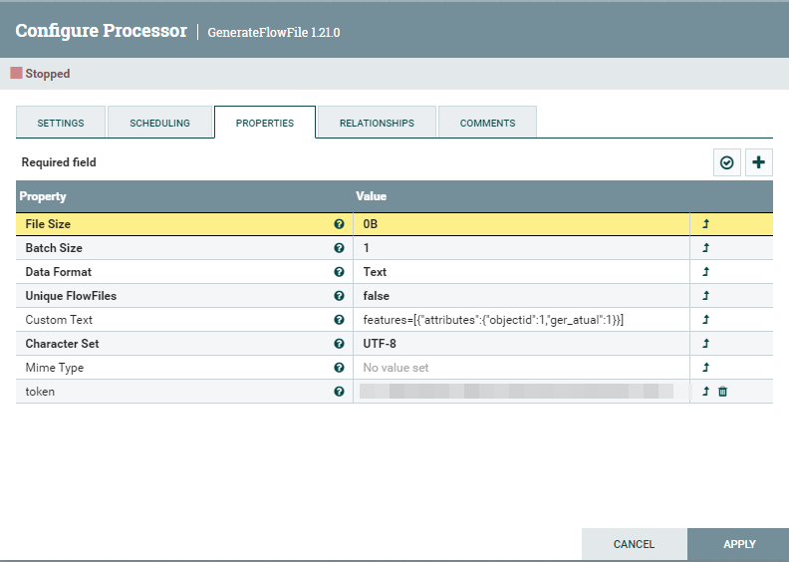Screen dimensions: 789x562
Task: Verify properties using checkmark button
Action: [x=727, y=162]
